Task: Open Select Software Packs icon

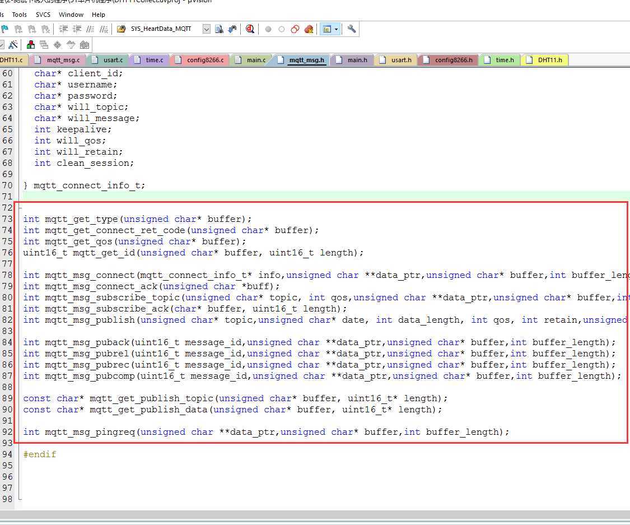Action: pos(71,45)
